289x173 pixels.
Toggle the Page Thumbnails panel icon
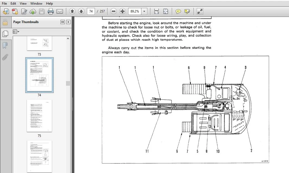[5, 34]
